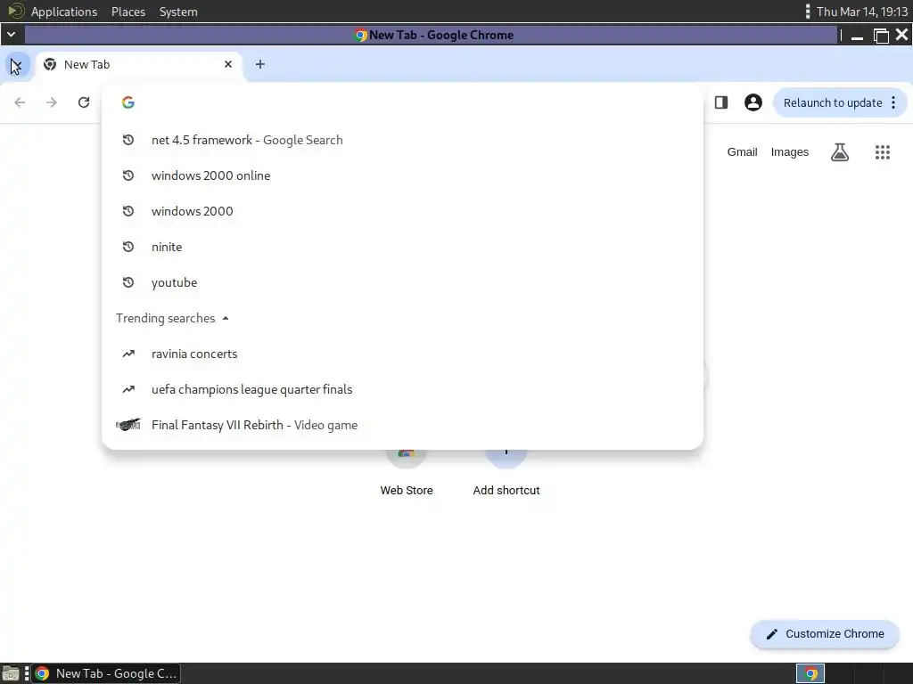Open the Places menu
This screenshot has width=913, height=684.
click(128, 12)
